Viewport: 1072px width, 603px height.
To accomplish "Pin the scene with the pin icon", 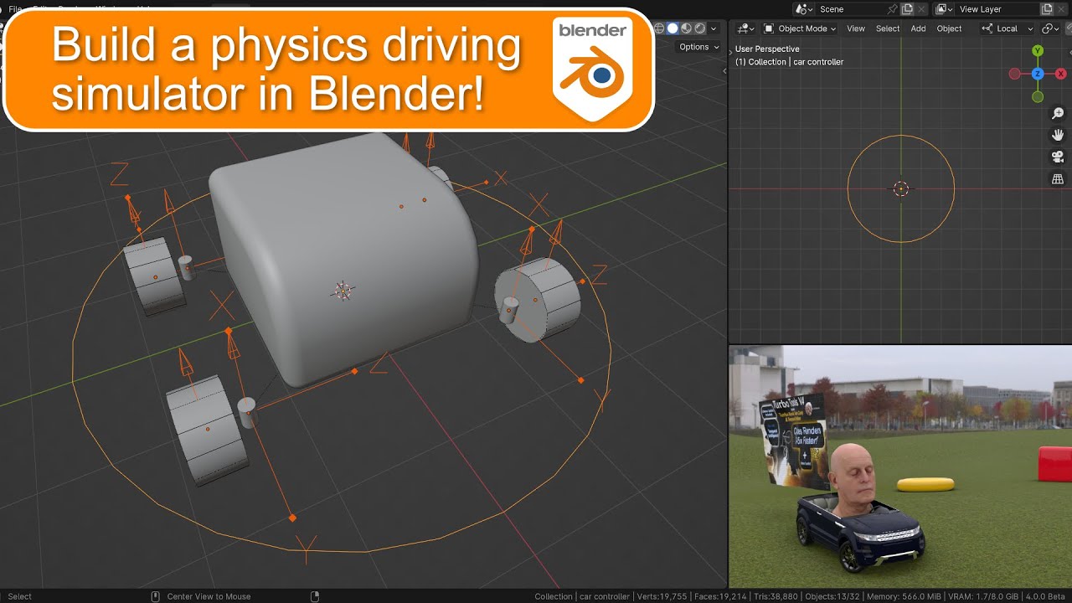I will click(893, 9).
